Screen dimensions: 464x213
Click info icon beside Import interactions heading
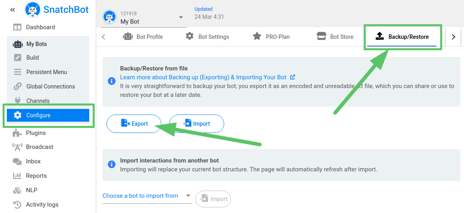coord(112,164)
